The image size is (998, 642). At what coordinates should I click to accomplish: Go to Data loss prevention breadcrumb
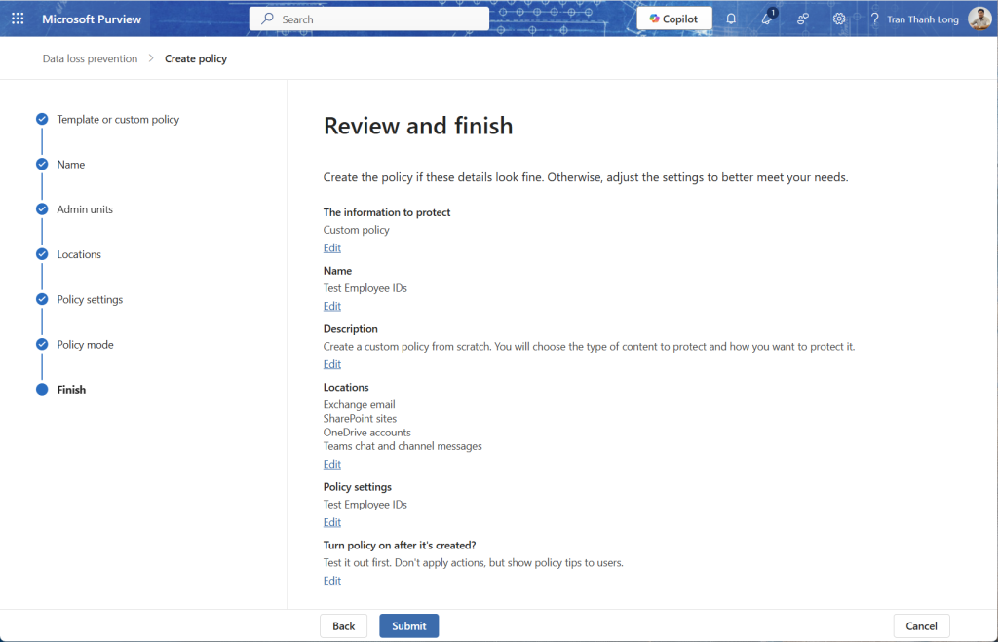tap(90, 58)
